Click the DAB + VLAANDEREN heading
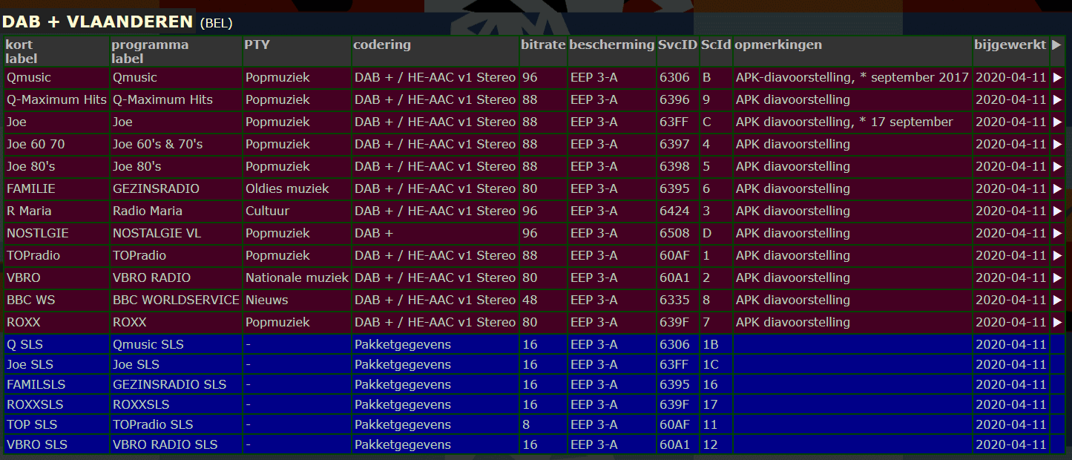Viewport: 1072px width, 460px height. (x=99, y=22)
